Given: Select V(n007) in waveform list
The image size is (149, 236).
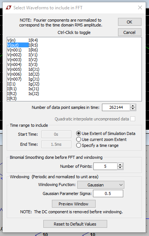Looking at the screenshot, I should (14, 79).
